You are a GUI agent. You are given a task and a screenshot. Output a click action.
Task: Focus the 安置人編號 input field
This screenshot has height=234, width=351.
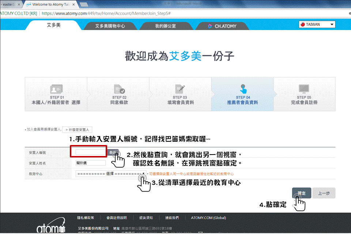90,152
